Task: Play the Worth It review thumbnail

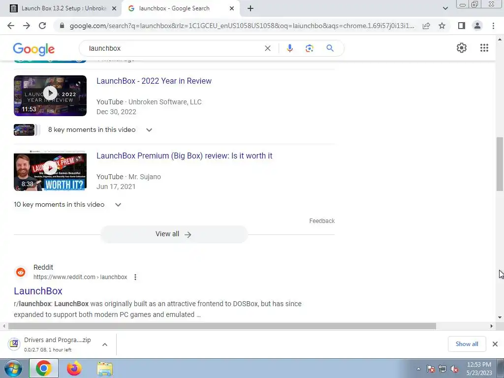Action: pos(50,171)
